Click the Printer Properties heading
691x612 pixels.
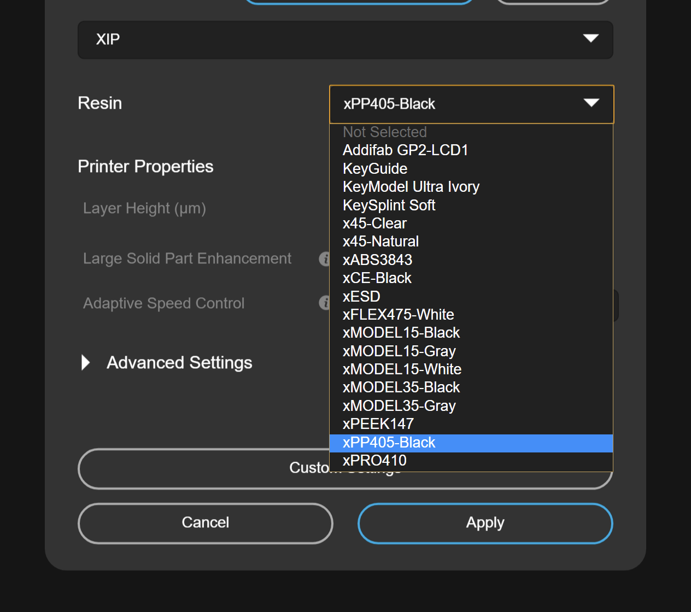pos(145,167)
